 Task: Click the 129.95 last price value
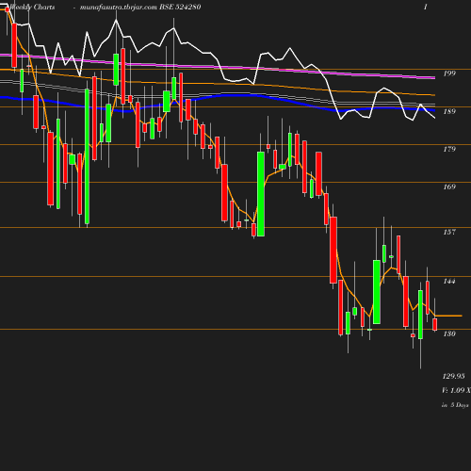[x=454, y=376]
